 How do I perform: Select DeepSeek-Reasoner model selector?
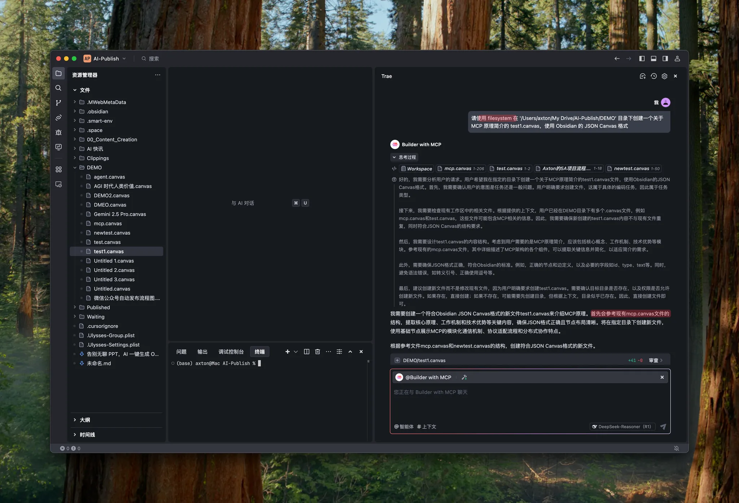coord(622,427)
